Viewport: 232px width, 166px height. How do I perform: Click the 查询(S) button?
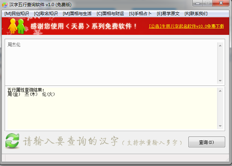click(x=207, y=142)
